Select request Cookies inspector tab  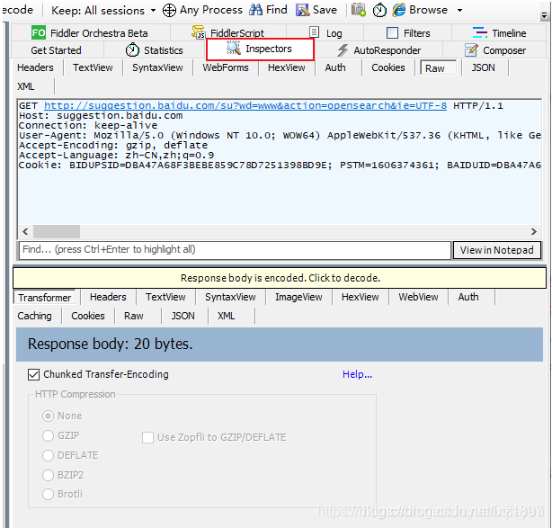pos(388,67)
